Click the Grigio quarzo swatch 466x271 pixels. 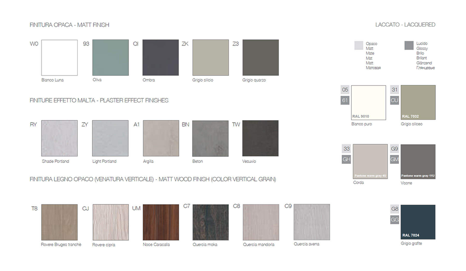pyautogui.click(x=260, y=58)
